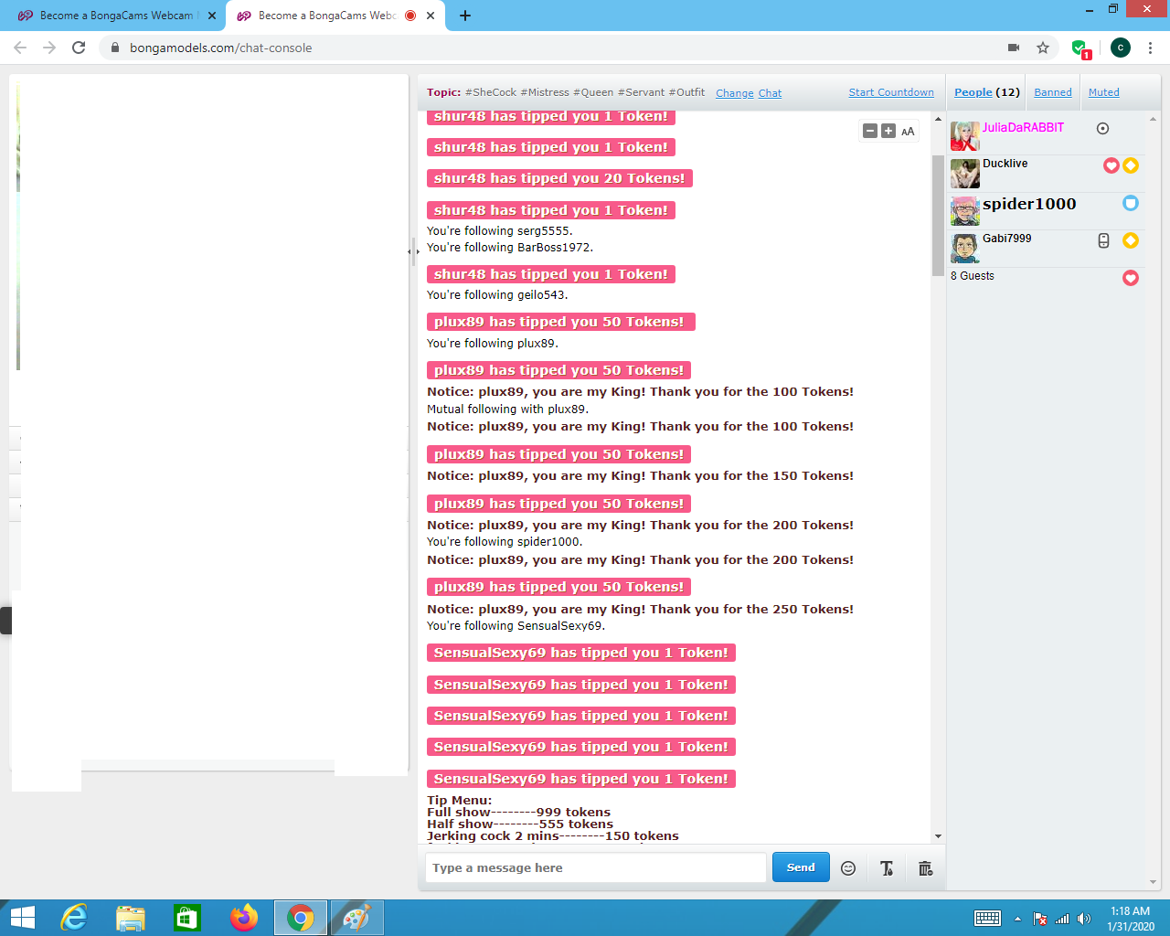The image size is (1170, 936).
Task: Click the Change topic link
Action: click(x=734, y=93)
